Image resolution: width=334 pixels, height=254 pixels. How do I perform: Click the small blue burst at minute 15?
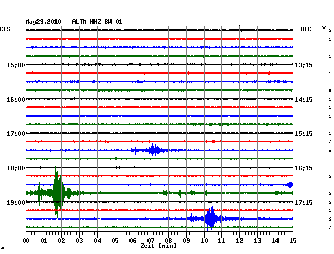[x=290, y=184]
